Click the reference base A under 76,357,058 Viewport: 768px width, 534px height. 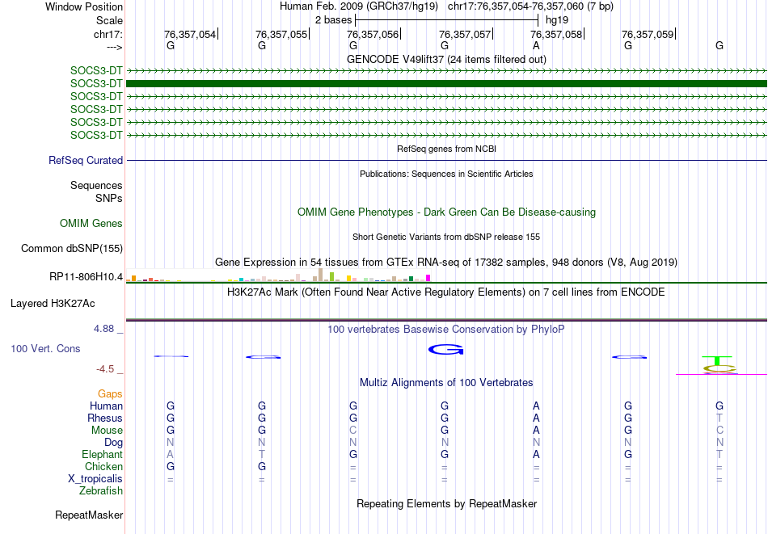click(536, 45)
